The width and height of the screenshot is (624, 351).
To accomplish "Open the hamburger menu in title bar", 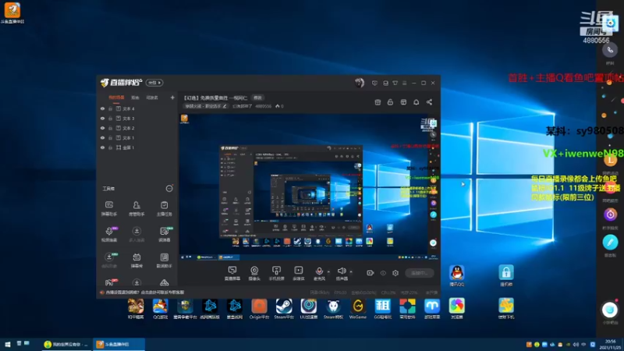I will pyautogui.click(x=404, y=83).
